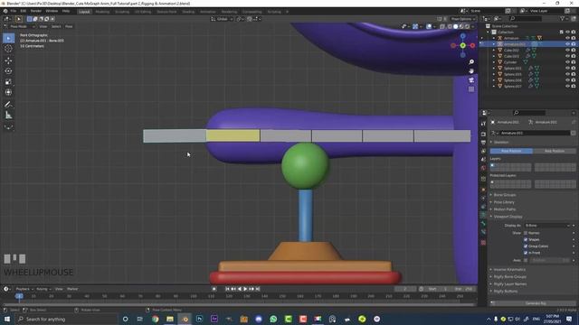Screen dimensions: 579x325
Task: Switch to the Sculpting workspace tab
Action: point(122,12)
